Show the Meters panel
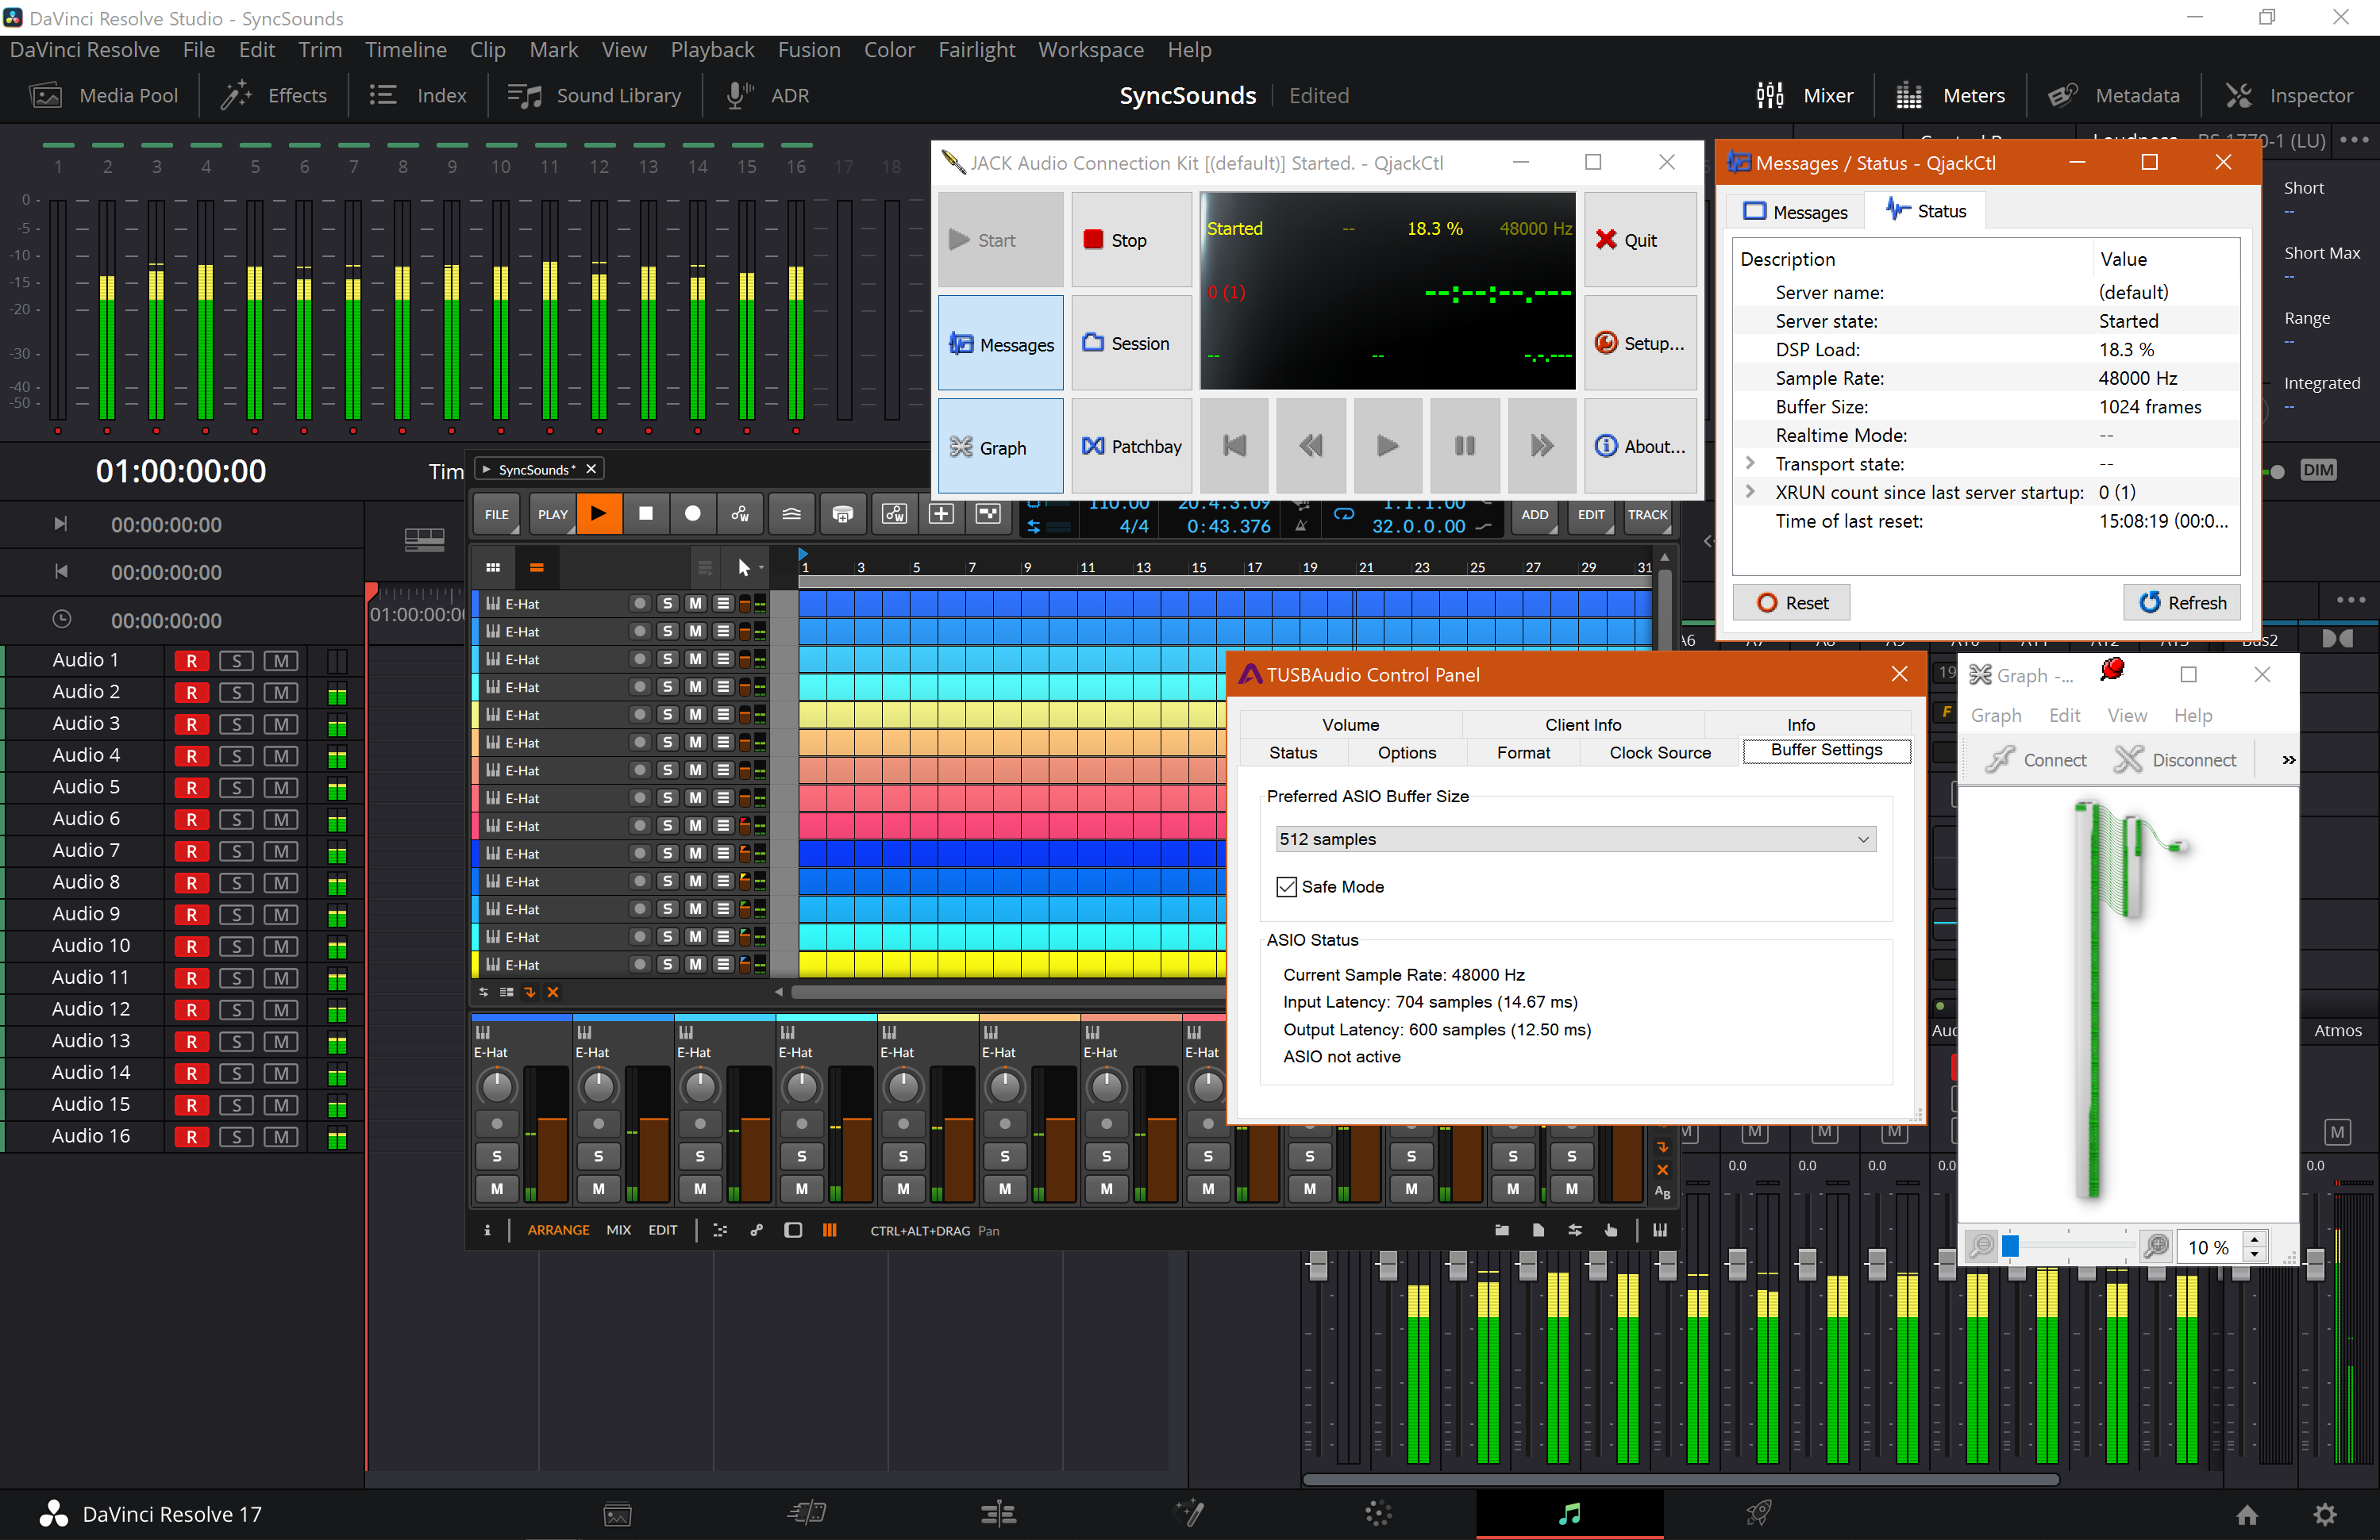This screenshot has width=2380, height=1540. (1951, 95)
